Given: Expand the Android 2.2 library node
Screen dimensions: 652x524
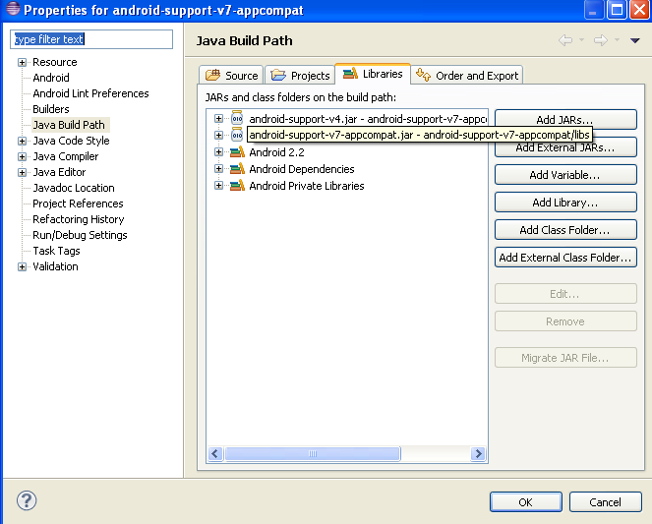Looking at the screenshot, I should click(x=218, y=151).
